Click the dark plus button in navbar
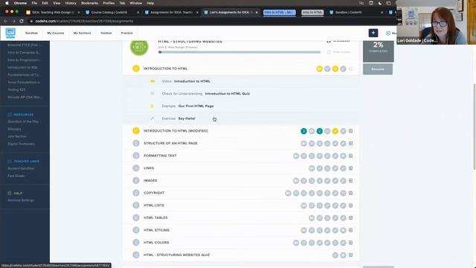476x268 pixels. pyautogui.click(x=373, y=33)
